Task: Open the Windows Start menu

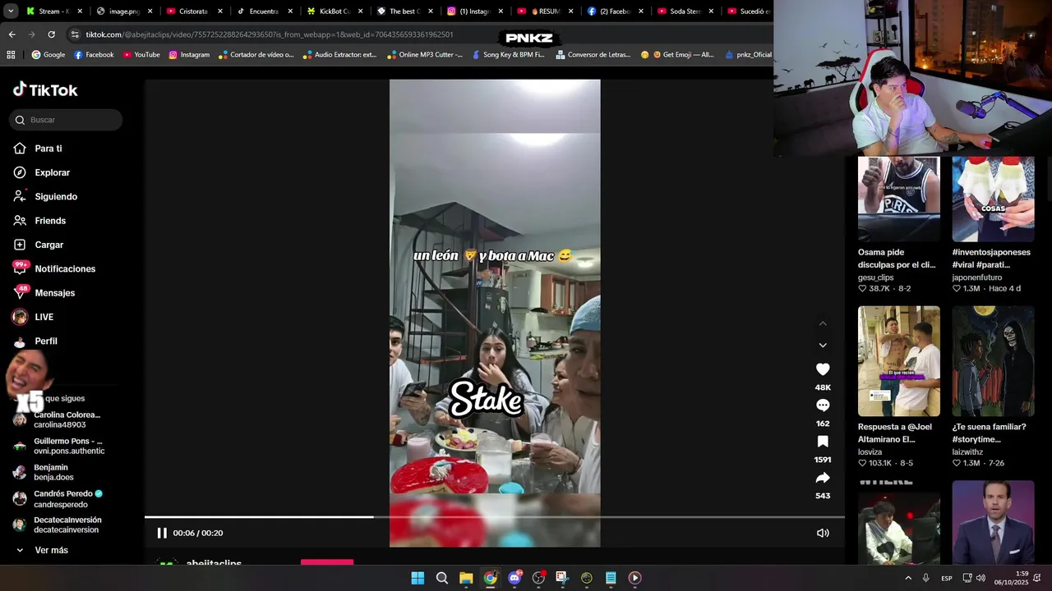Action: point(418,578)
